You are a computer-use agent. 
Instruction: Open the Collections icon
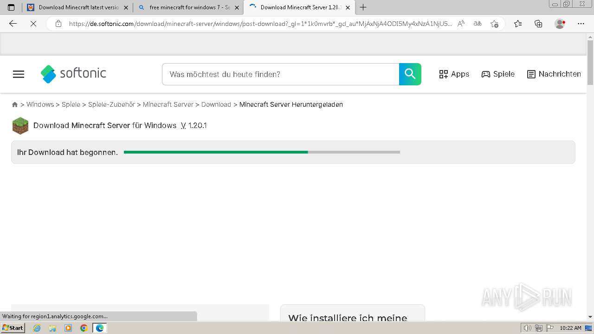pyautogui.click(x=538, y=24)
